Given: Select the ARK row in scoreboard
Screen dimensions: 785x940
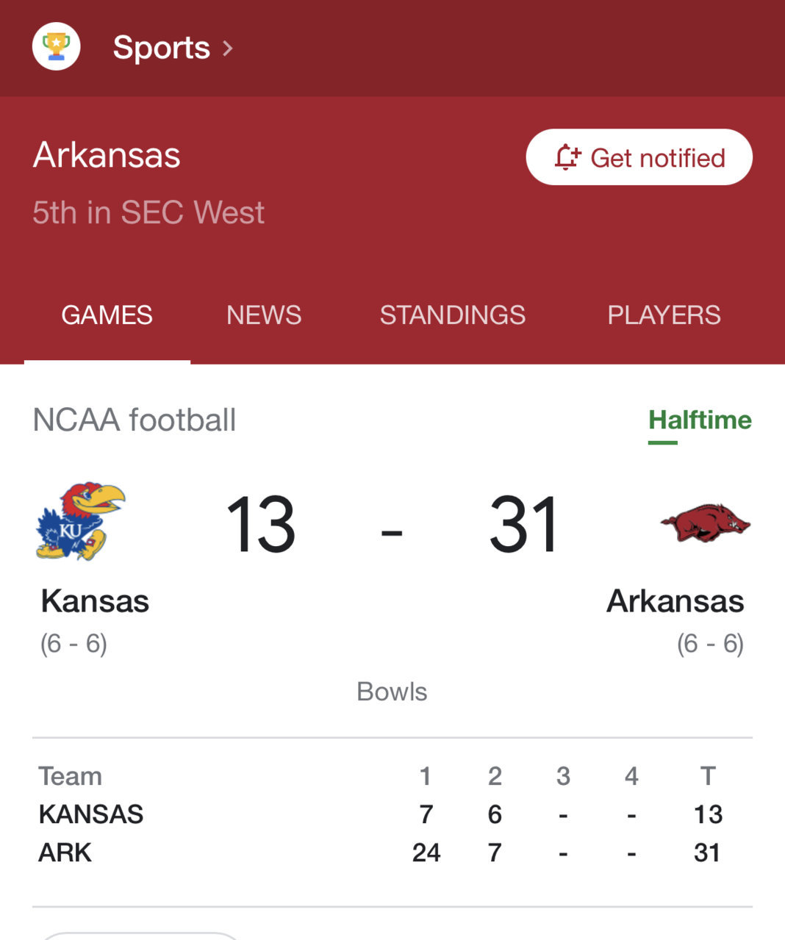Looking at the screenshot, I should point(392,853).
